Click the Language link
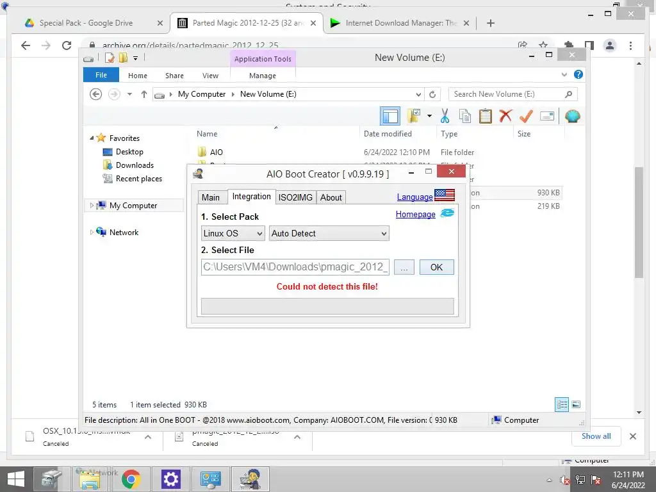656x492 pixels. [414, 197]
